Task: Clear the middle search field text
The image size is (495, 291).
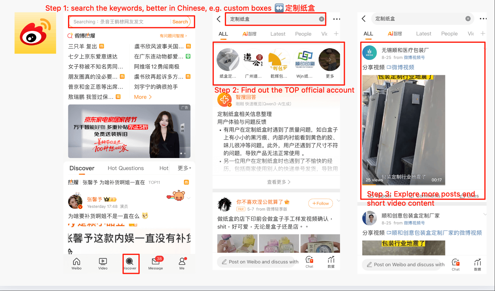Action: pyautogui.click(x=321, y=19)
